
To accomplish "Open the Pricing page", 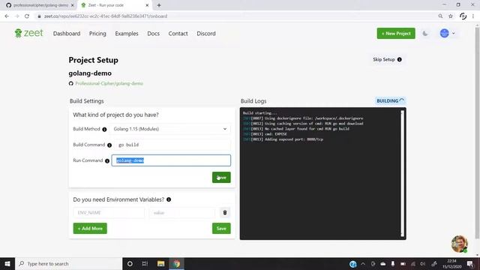I will pos(97,33).
